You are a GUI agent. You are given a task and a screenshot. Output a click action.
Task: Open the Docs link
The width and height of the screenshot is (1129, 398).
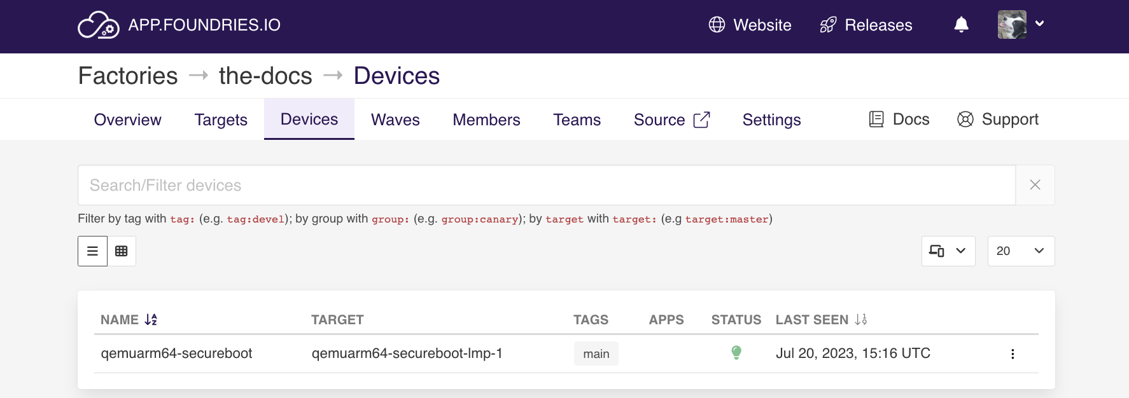[899, 120]
